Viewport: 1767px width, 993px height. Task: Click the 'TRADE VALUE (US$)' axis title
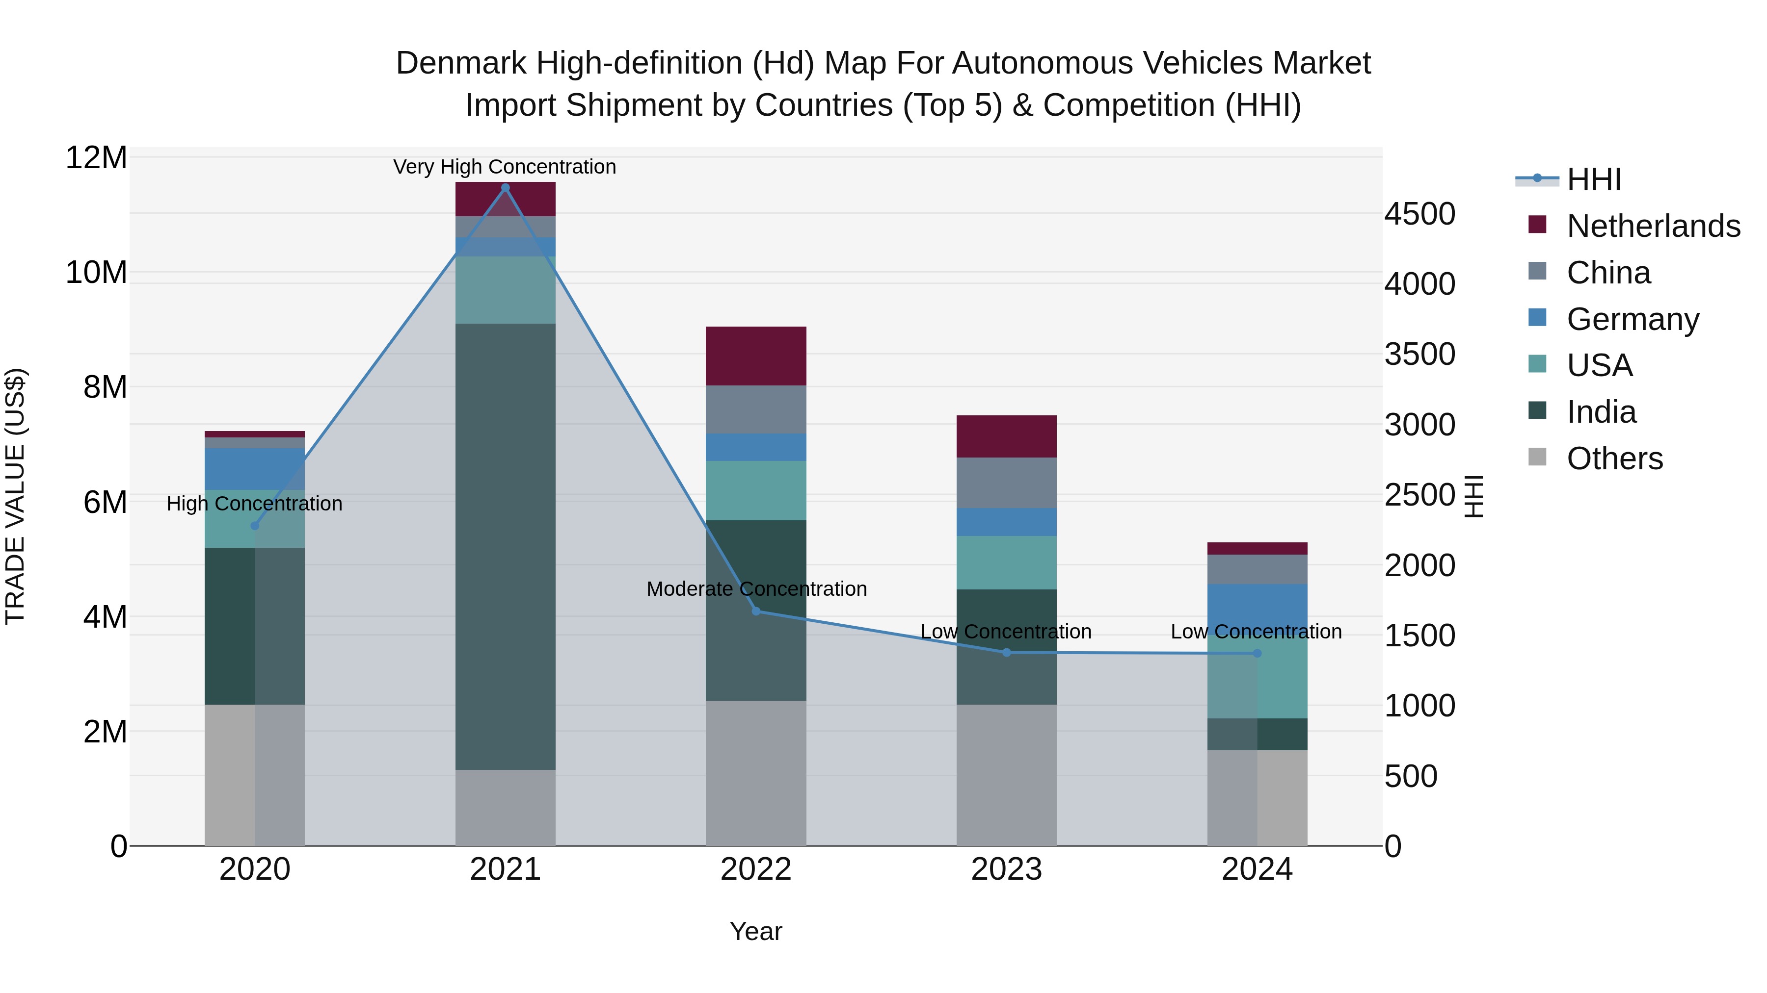pyautogui.click(x=15, y=496)
